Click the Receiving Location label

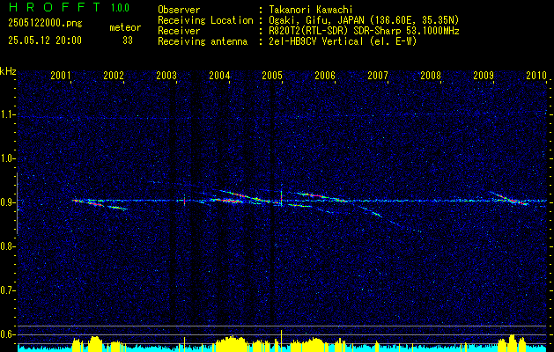click(205, 20)
